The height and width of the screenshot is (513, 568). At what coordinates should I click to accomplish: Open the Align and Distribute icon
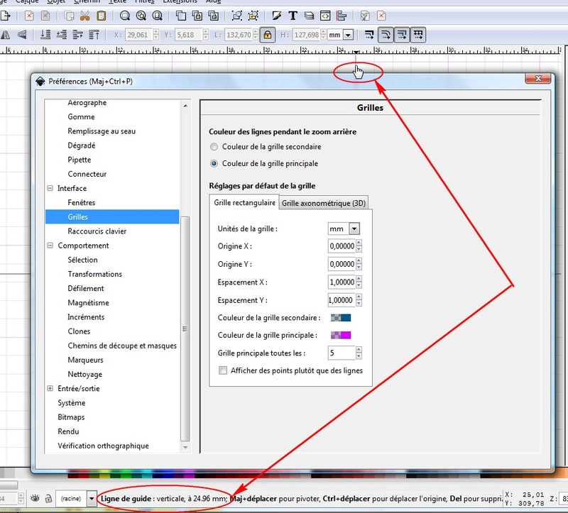click(x=342, y=16)
